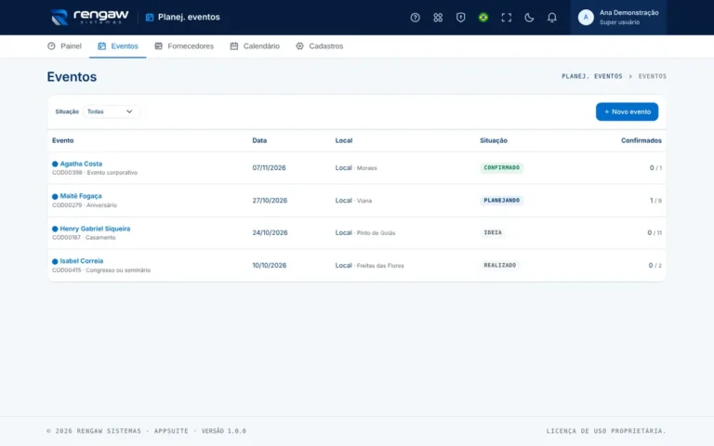
Task: Click the user avatar A
Action: click(586, 18)
